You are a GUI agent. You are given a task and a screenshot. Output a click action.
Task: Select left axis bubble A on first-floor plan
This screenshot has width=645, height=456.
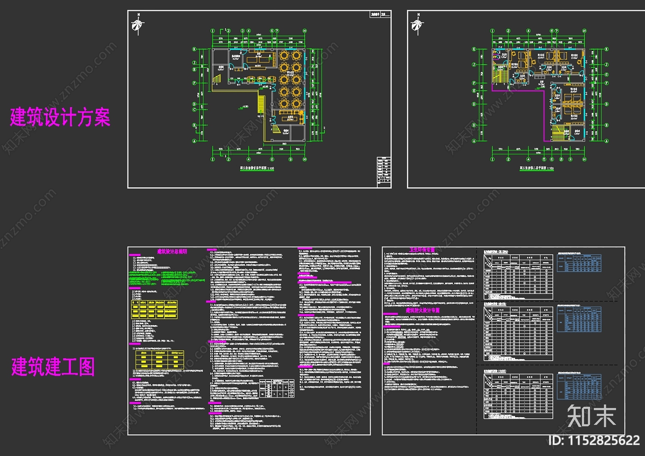194,141
